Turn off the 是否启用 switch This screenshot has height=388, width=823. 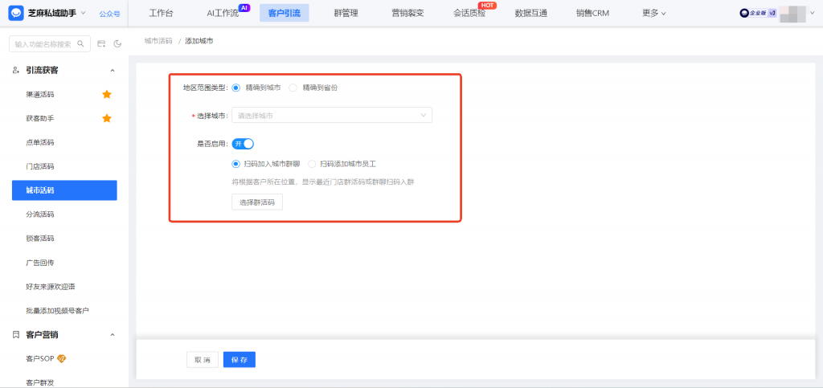[x=243, y=144]
